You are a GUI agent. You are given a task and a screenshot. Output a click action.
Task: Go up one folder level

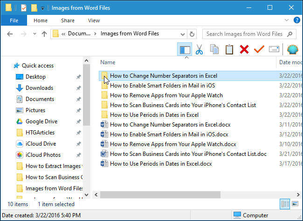(44, 34)
